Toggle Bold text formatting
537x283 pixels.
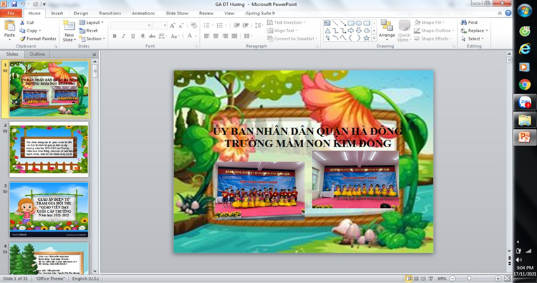115,37
